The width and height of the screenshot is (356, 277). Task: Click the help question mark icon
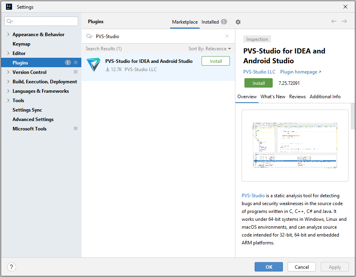(12, 267)
